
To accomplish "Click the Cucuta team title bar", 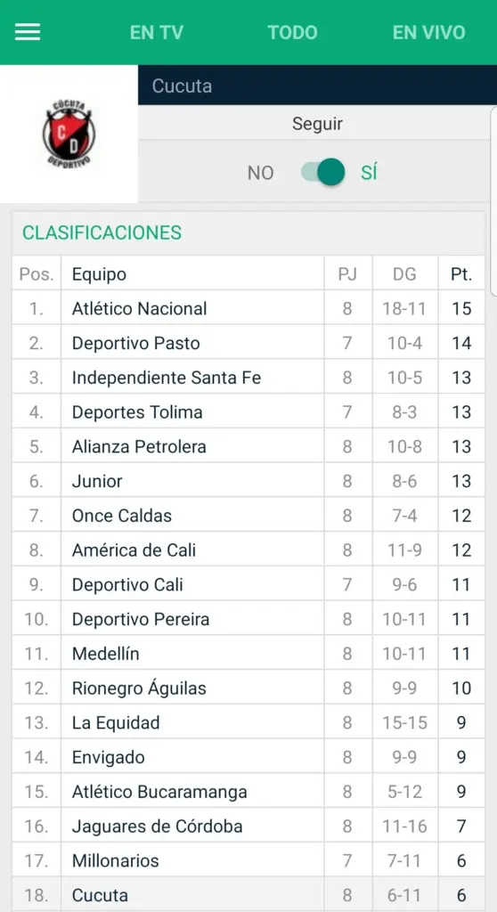I will (317, 85).
